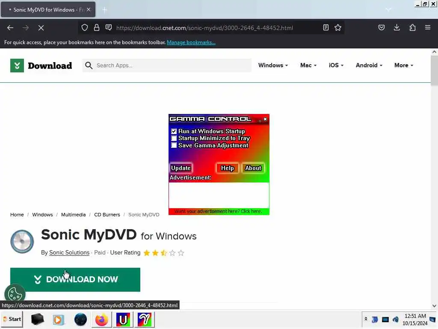Viewport: 438px width, 329px height.
Task: Open Manage bookmarks link
Action: (191, 42)
